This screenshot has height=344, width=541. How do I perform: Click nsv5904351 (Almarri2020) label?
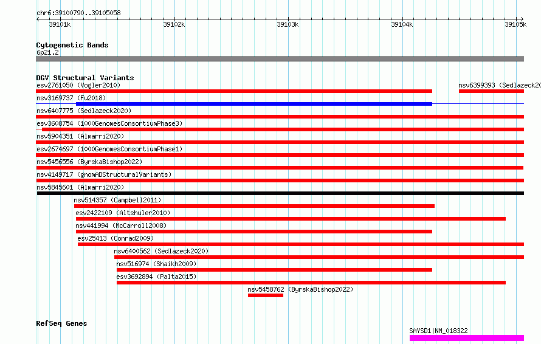pos(80,136)
